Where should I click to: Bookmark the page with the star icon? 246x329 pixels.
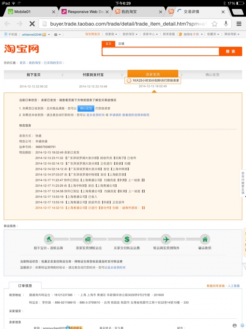pos(215,24)
